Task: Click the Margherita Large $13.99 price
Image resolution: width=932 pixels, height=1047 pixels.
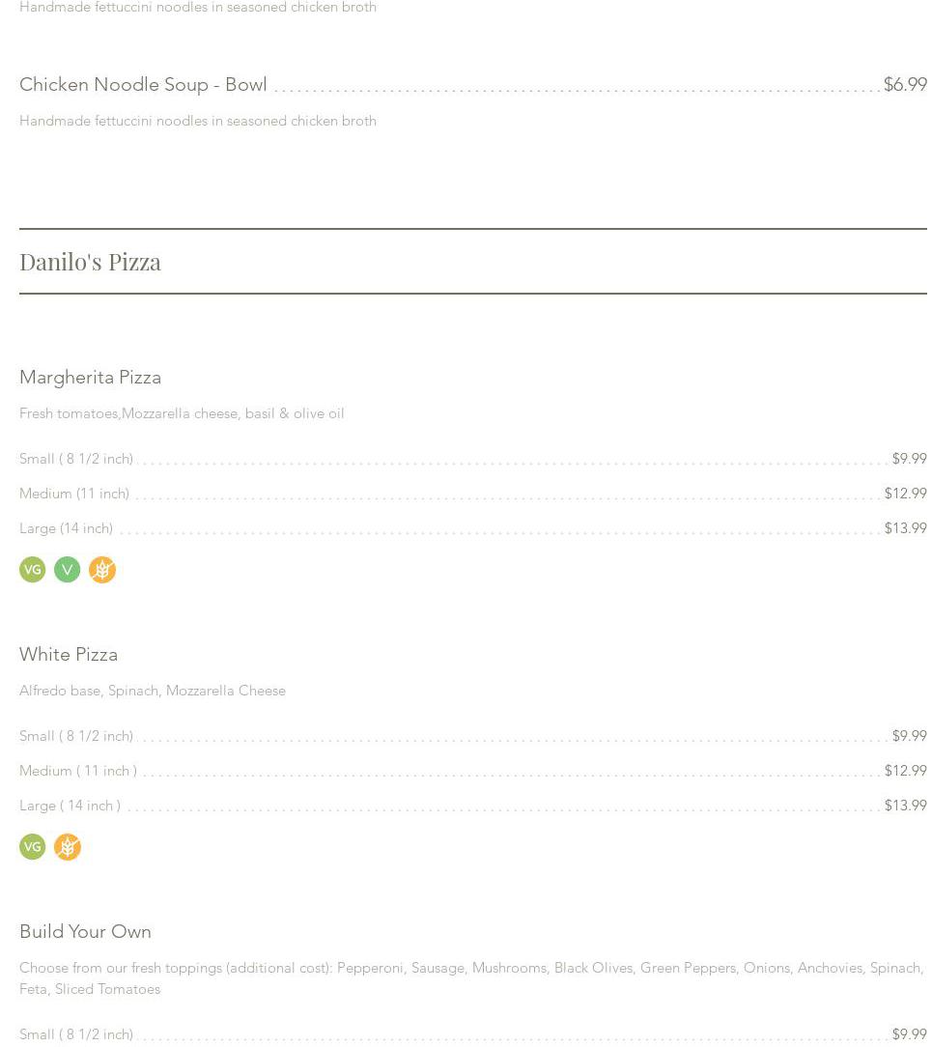Action: click(x=905, y=528)
